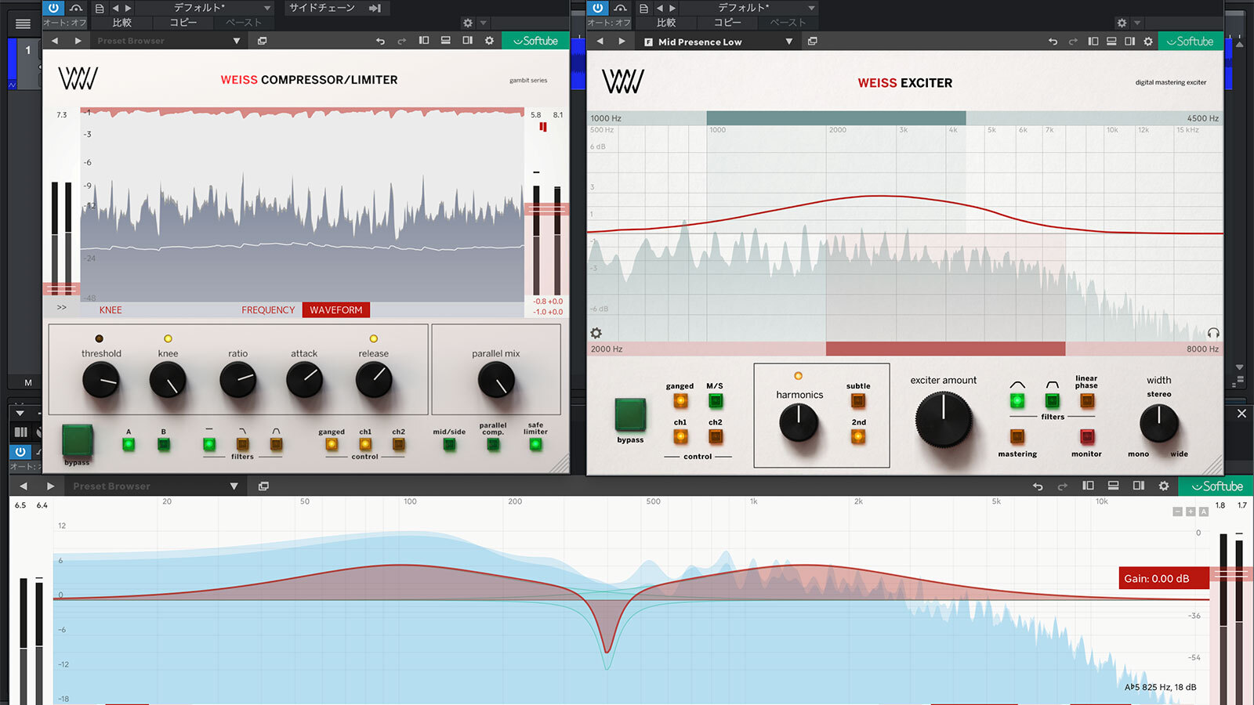Screen dimensions: 1254x705
Task: Toggle monitor button in exciter
Action: tap(1087, 436)
